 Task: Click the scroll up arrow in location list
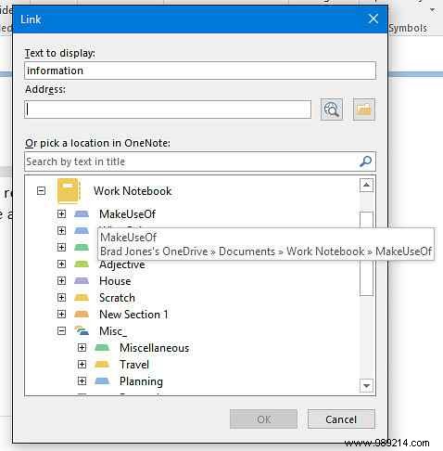(366, 185)
